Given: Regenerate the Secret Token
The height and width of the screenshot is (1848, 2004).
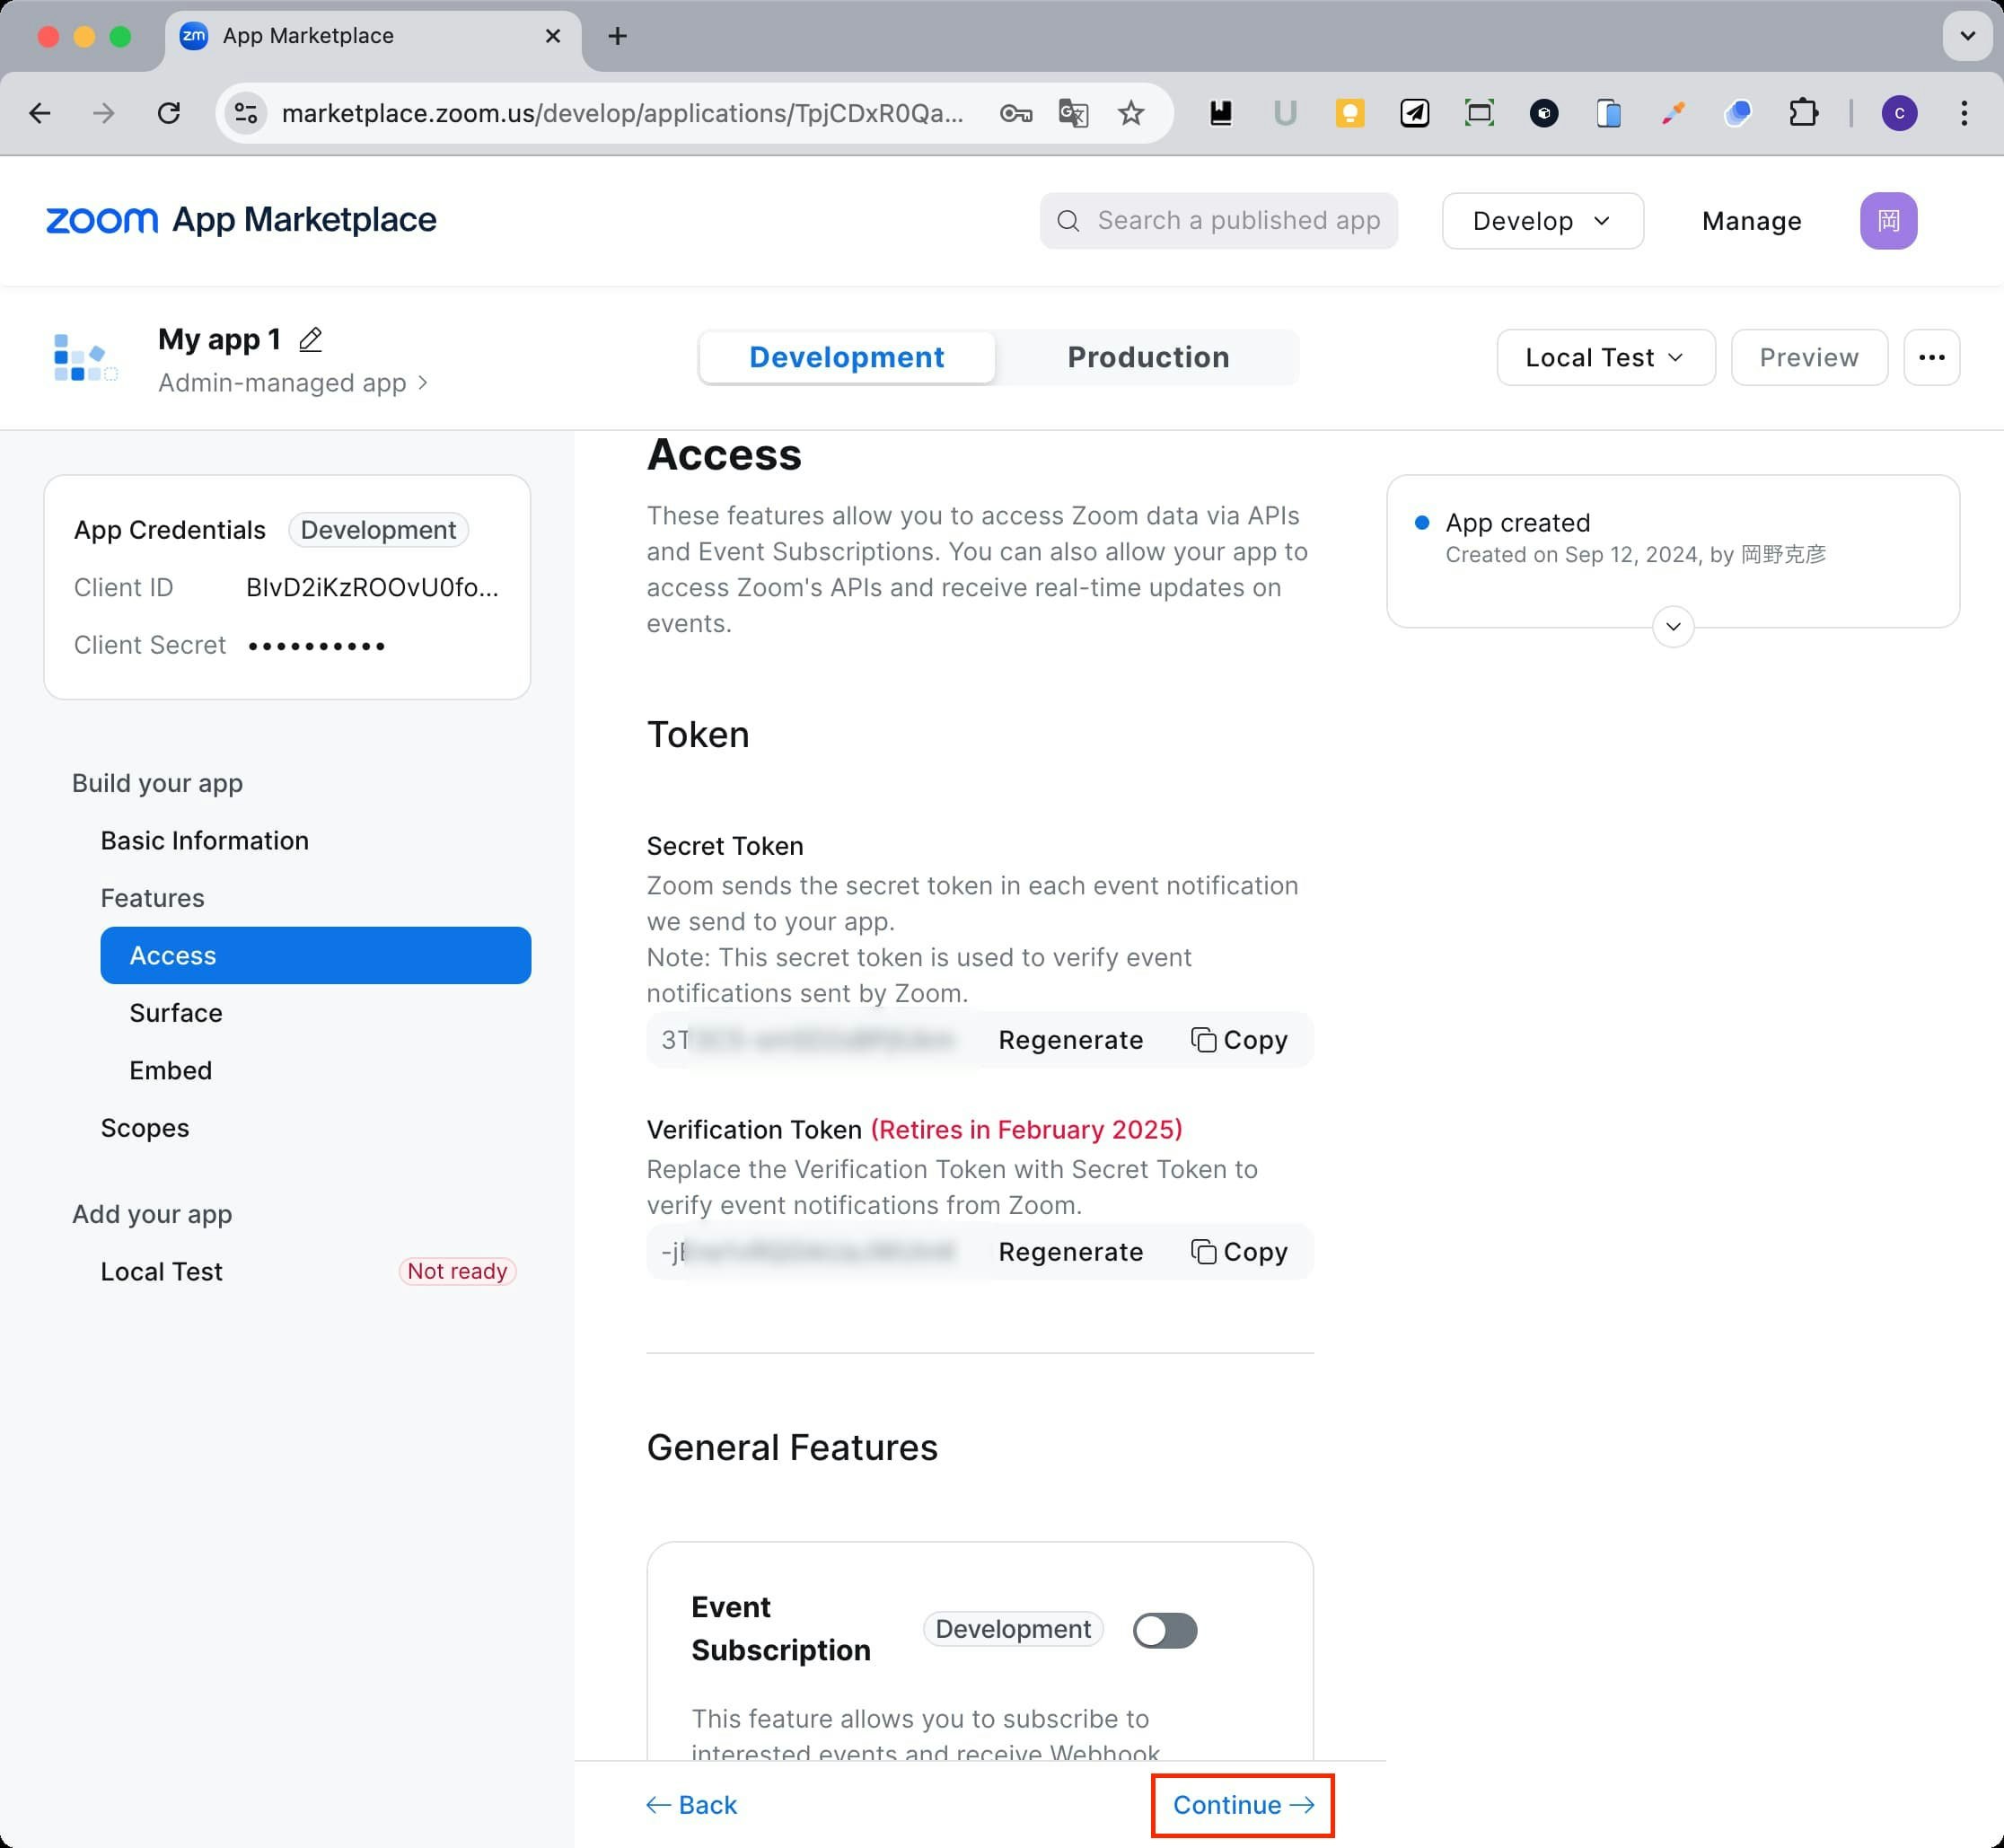Looking at the screenshot, I should click(1070, 1040).
